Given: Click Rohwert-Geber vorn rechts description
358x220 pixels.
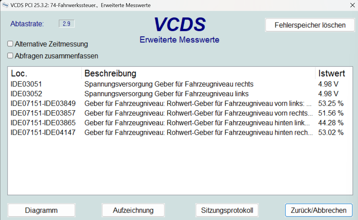Looking at the screenshot, I should coord(199,113).
